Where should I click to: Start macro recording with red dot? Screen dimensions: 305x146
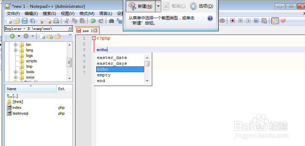232,20
